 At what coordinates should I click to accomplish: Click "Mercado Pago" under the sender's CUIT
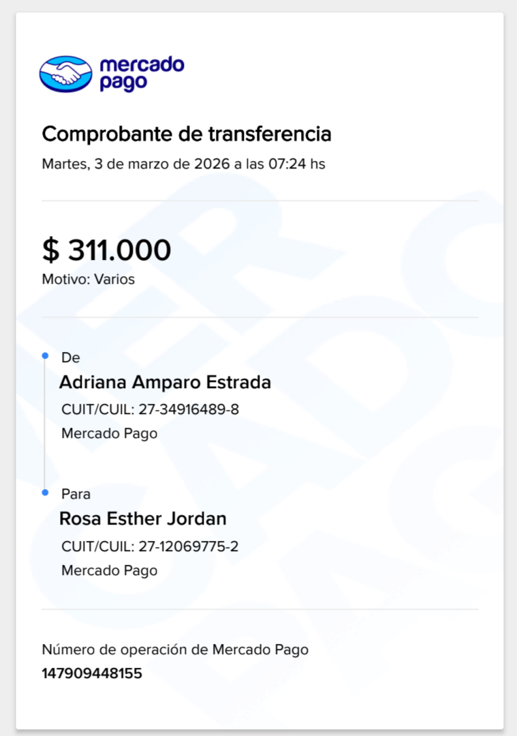click(109, 433)
